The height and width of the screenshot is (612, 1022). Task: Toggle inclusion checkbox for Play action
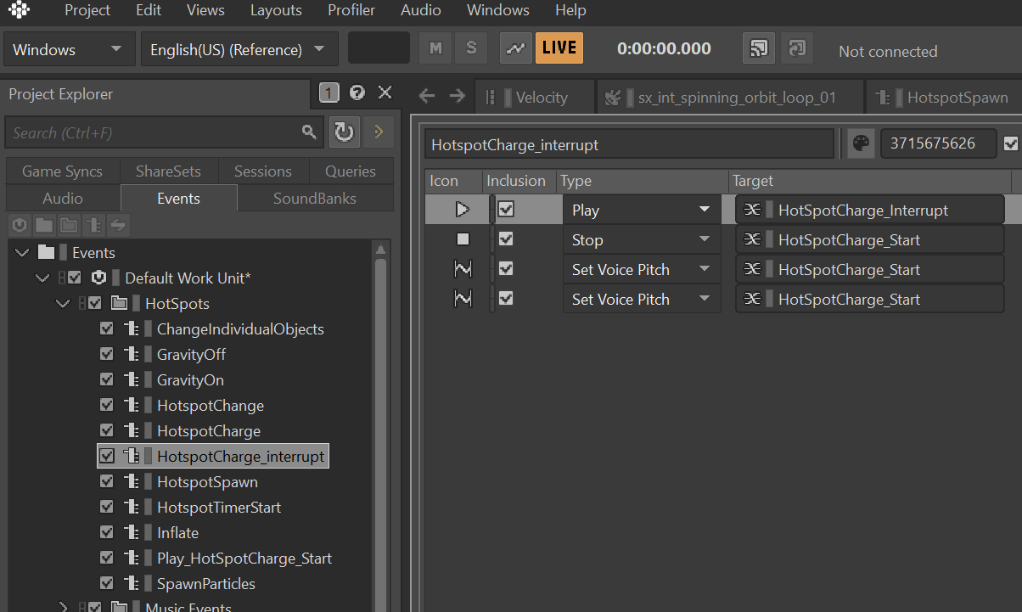[506, 209]
